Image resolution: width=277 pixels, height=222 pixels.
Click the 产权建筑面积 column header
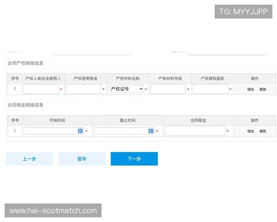pos(212,79)
